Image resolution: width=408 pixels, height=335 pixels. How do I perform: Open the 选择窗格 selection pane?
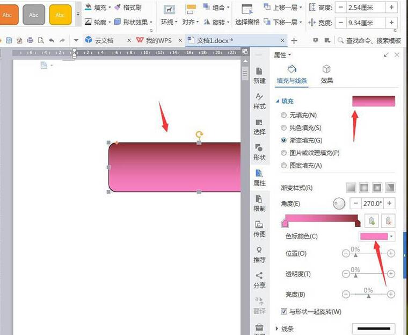[247, 15]
